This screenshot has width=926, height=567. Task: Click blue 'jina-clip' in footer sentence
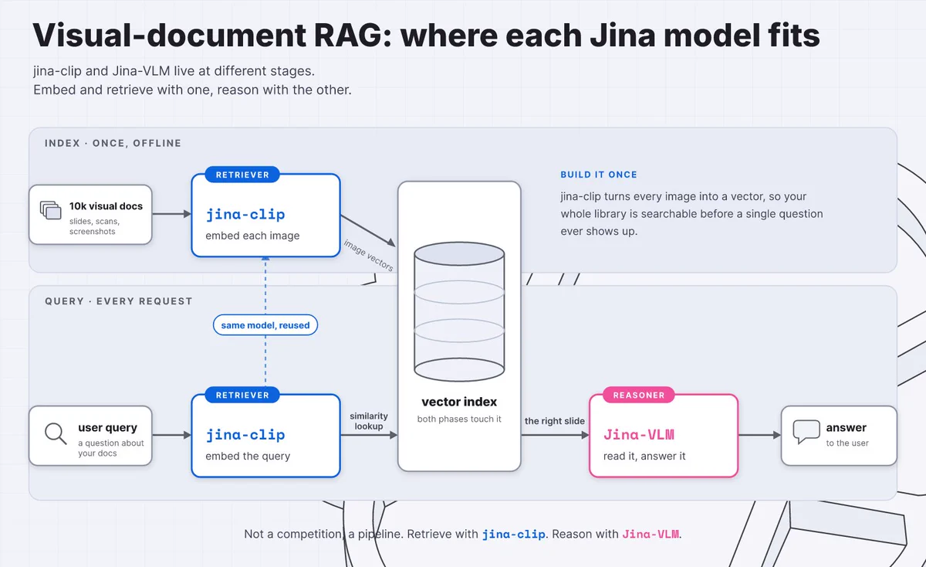(514, 534)
